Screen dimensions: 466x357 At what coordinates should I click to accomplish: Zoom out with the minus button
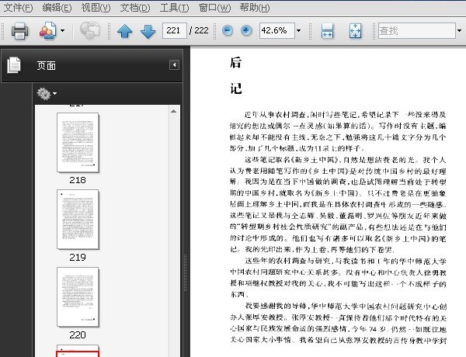[228, 30]
